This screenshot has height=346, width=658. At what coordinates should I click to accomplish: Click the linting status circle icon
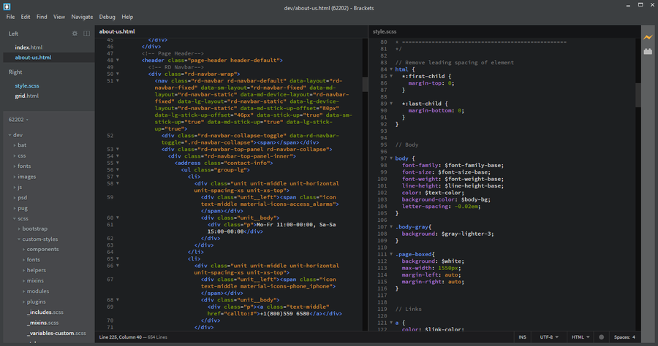click(601, 337)
